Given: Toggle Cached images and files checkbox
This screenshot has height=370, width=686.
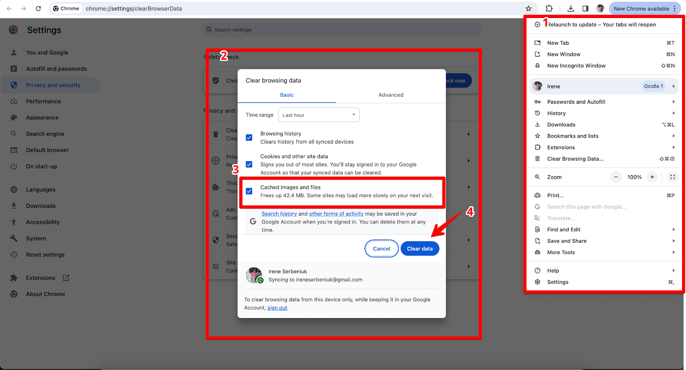Looking at the screenshot, I should click(249, 191).
